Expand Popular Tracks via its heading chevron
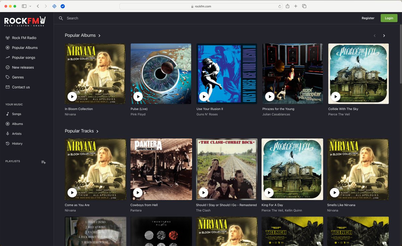 point(97,131)
